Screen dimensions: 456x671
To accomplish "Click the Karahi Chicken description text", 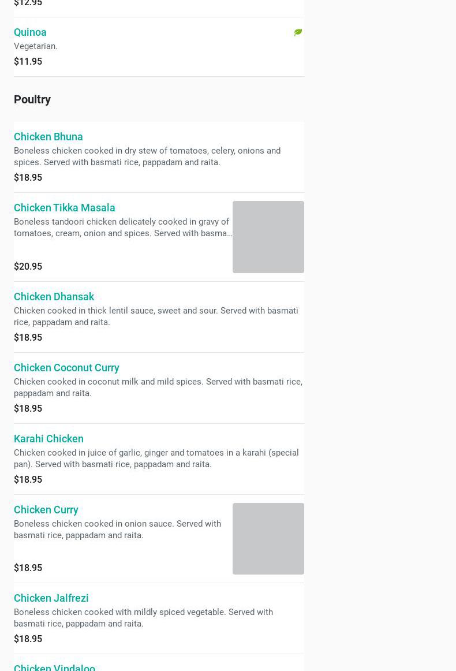I will point(156,458).
